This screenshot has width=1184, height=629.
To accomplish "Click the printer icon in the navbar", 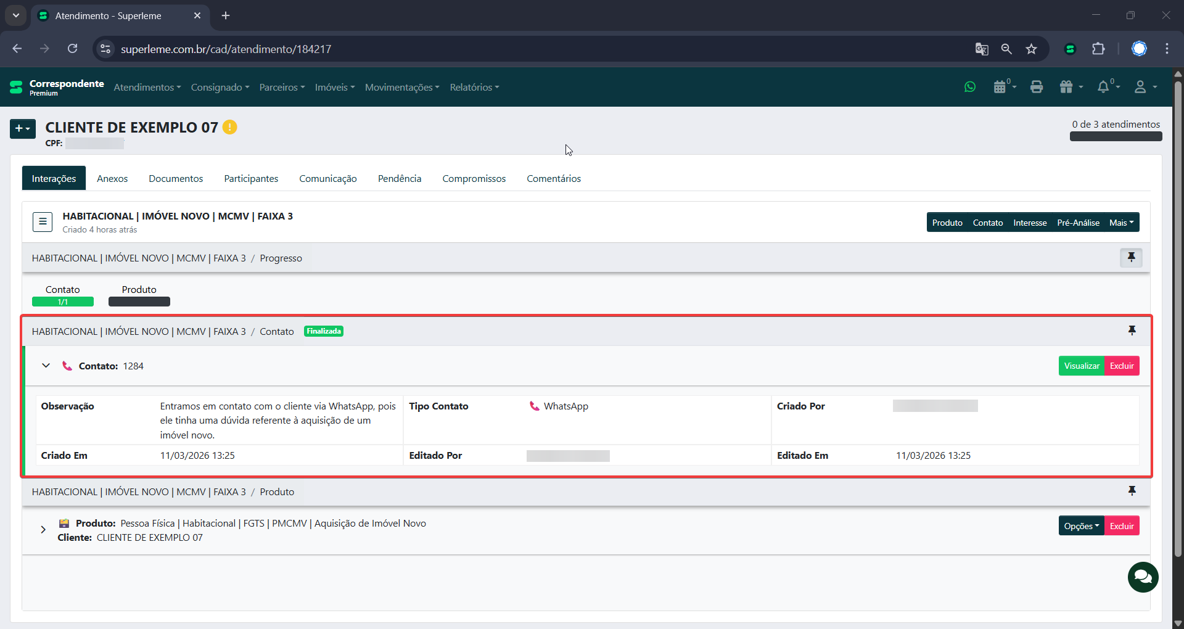I will click(1036, 87).
